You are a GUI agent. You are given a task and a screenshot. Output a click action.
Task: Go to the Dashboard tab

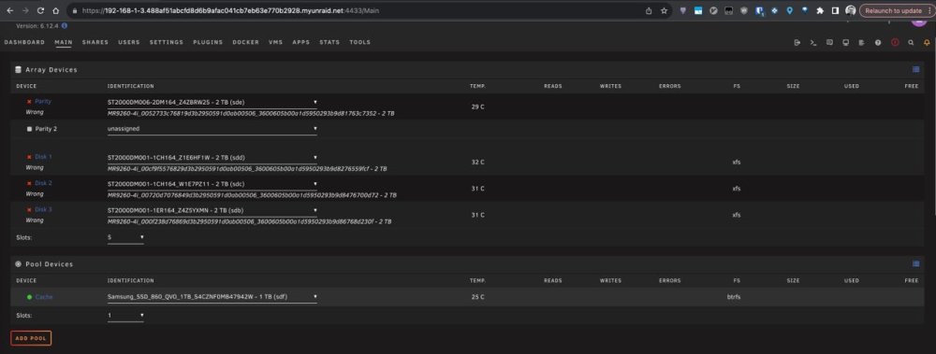[x=24, y=42]
